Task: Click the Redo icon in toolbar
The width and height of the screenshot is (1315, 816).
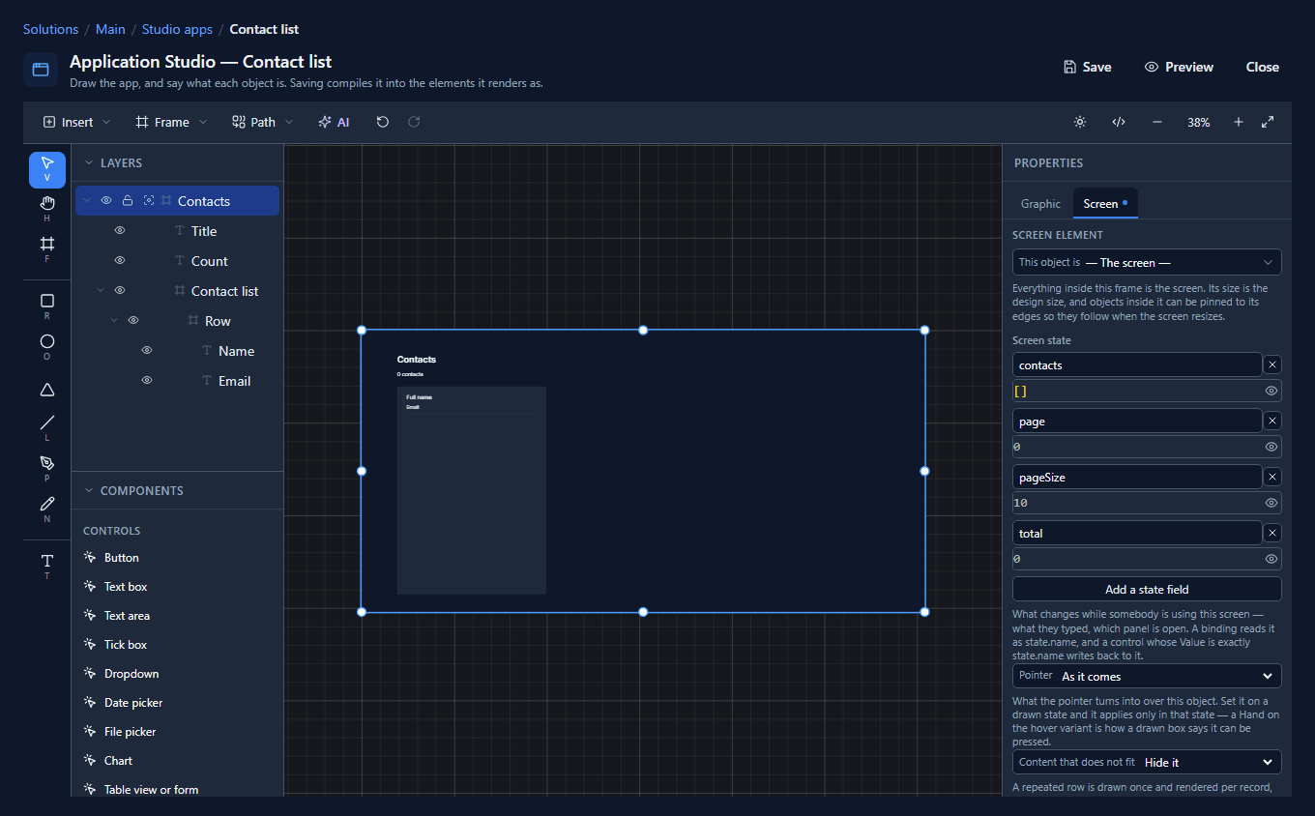Action: [414, 122]
